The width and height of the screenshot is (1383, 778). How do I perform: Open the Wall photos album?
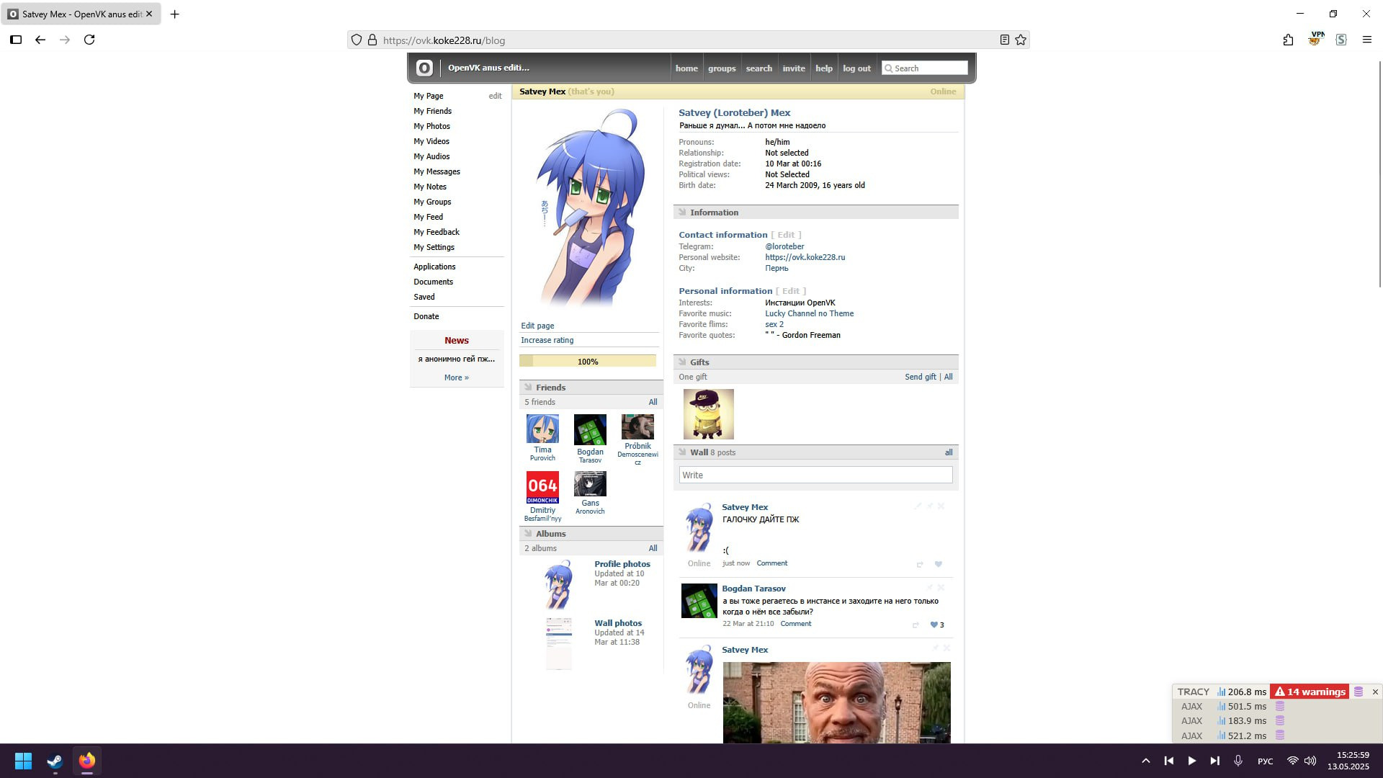[x=618, y=623]
